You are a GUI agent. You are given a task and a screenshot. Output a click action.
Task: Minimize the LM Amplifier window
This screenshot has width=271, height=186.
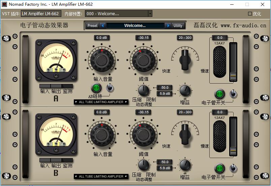232,4
